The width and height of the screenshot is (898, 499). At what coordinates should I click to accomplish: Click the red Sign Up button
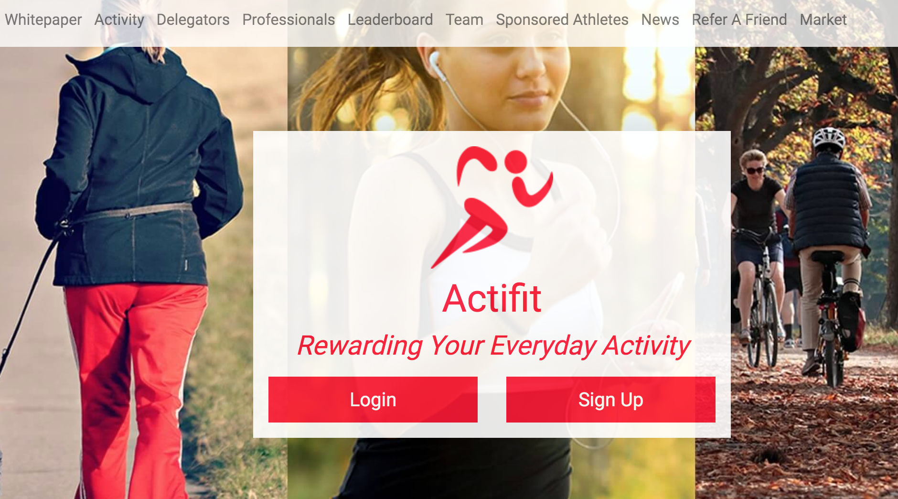tap(611, 400)
